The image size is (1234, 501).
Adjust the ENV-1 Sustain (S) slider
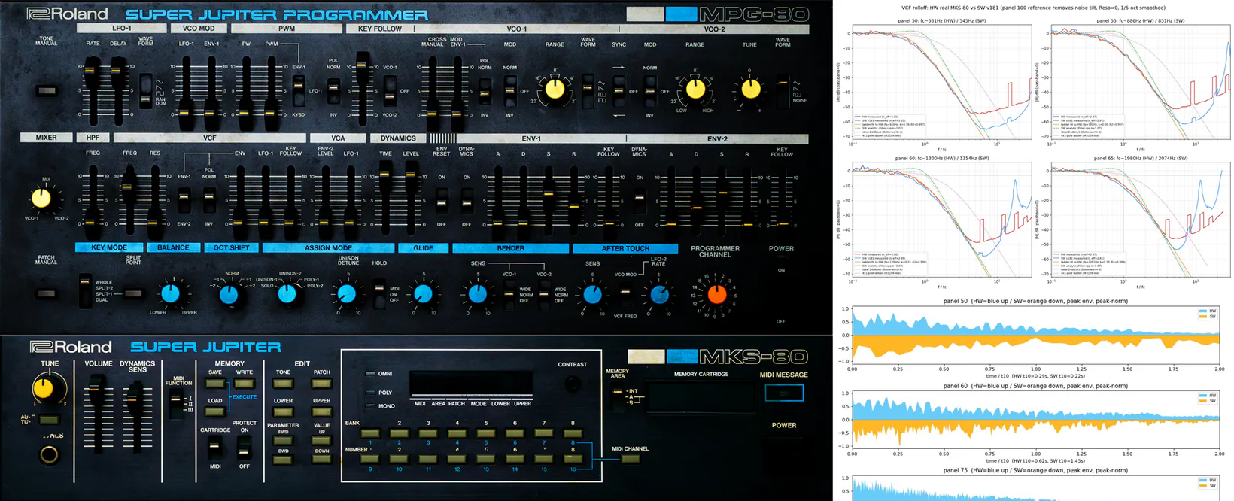click(x=549, y=199)
